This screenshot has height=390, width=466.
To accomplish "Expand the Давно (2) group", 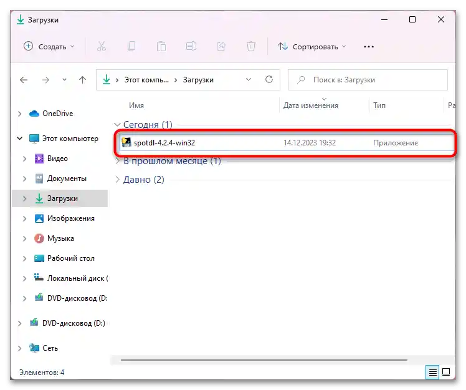I will pos(117,180).
